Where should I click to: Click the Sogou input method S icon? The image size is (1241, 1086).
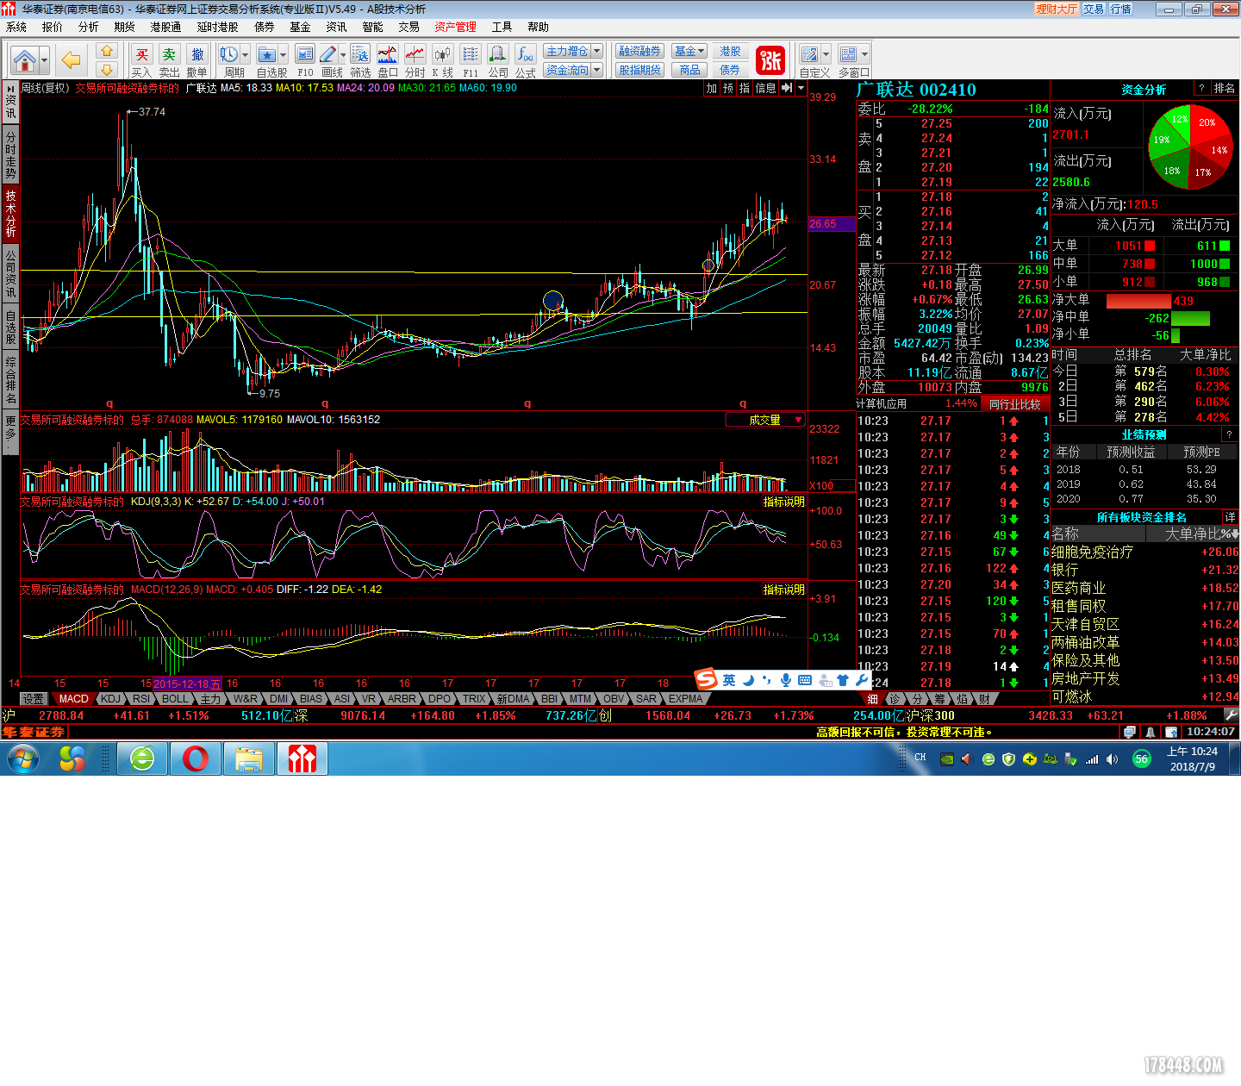(706, 679)
